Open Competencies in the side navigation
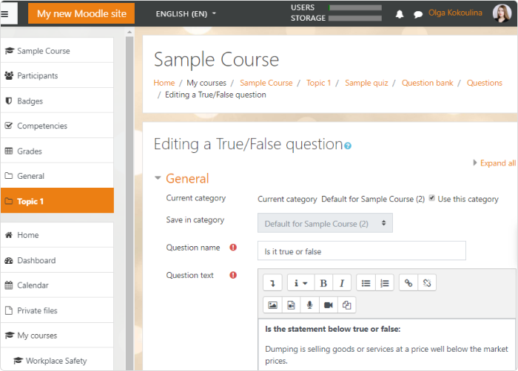 [57, 126]
